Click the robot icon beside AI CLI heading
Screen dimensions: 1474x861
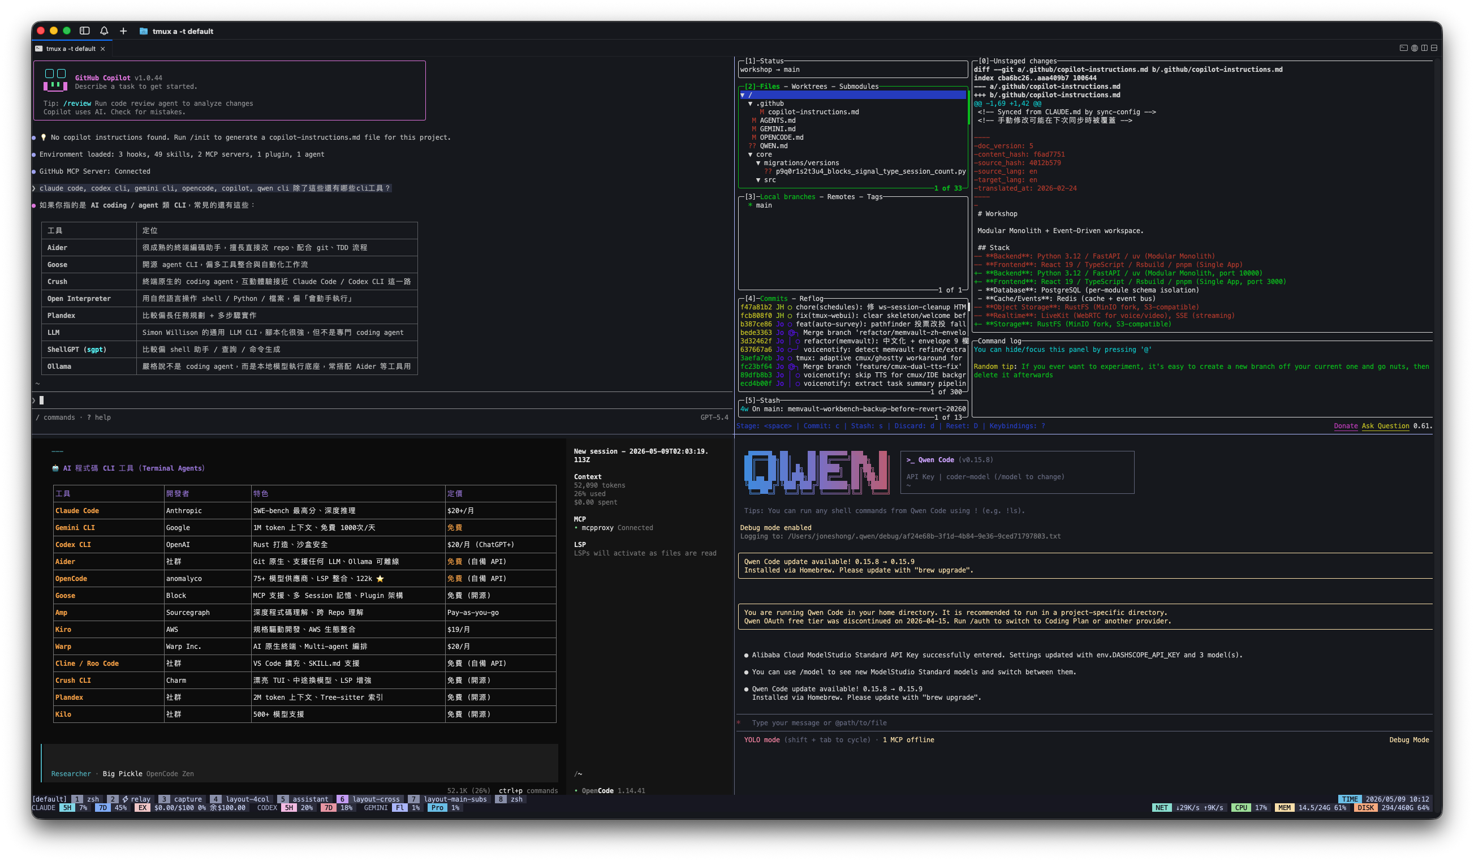coord(55,468)
